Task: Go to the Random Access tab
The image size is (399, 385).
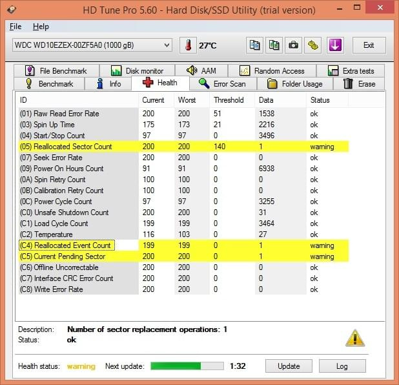Action: tap(272, 70)
